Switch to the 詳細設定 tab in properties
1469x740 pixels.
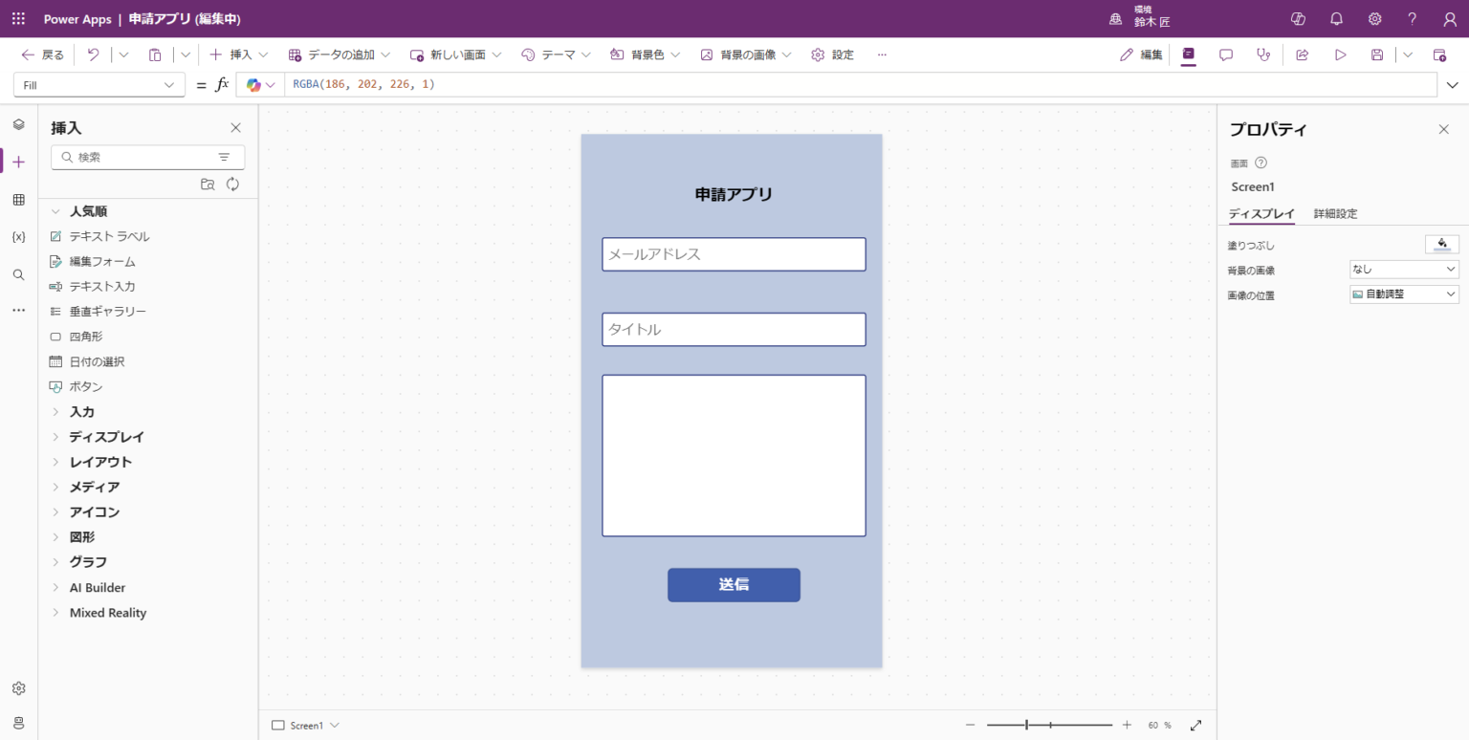click(1335, 213)
